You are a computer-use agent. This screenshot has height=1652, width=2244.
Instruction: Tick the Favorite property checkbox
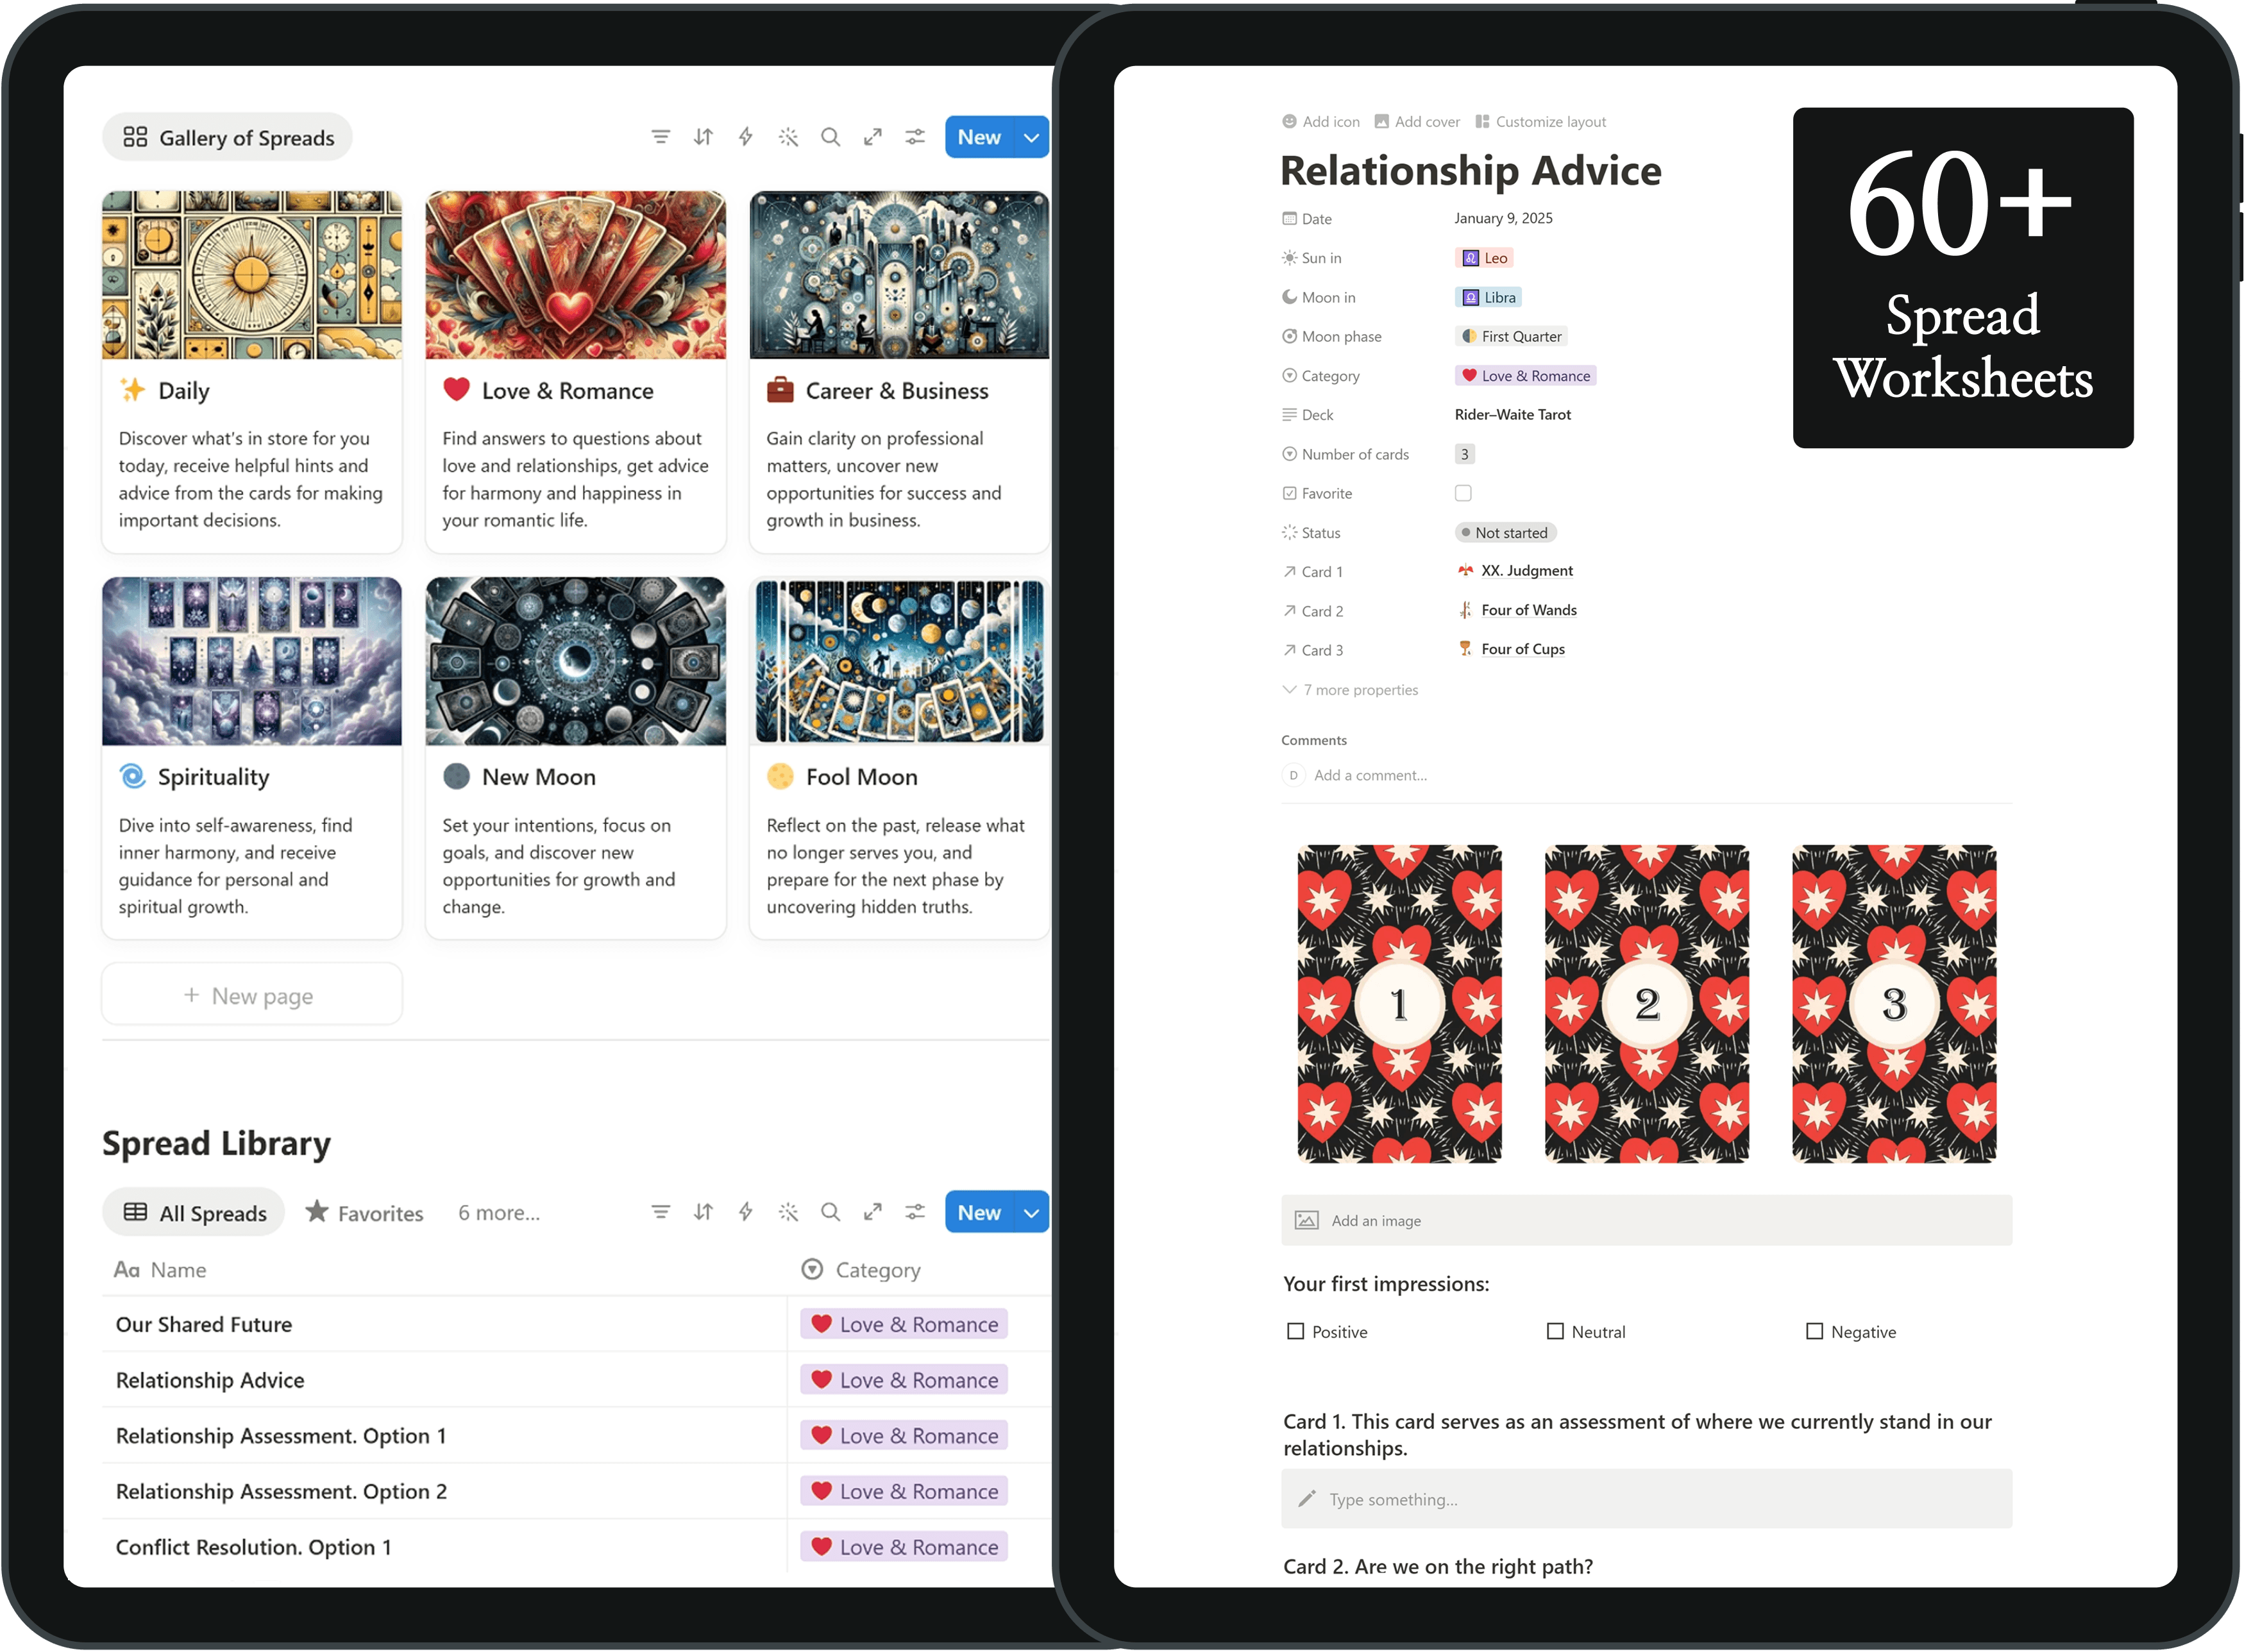pos(1463,493)
